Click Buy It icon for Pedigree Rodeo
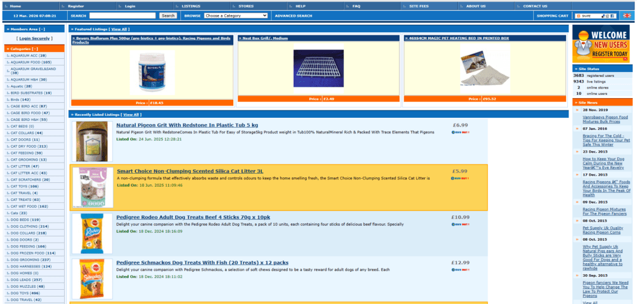This screenshot has height=304, width=637. (x=460, y=224)
